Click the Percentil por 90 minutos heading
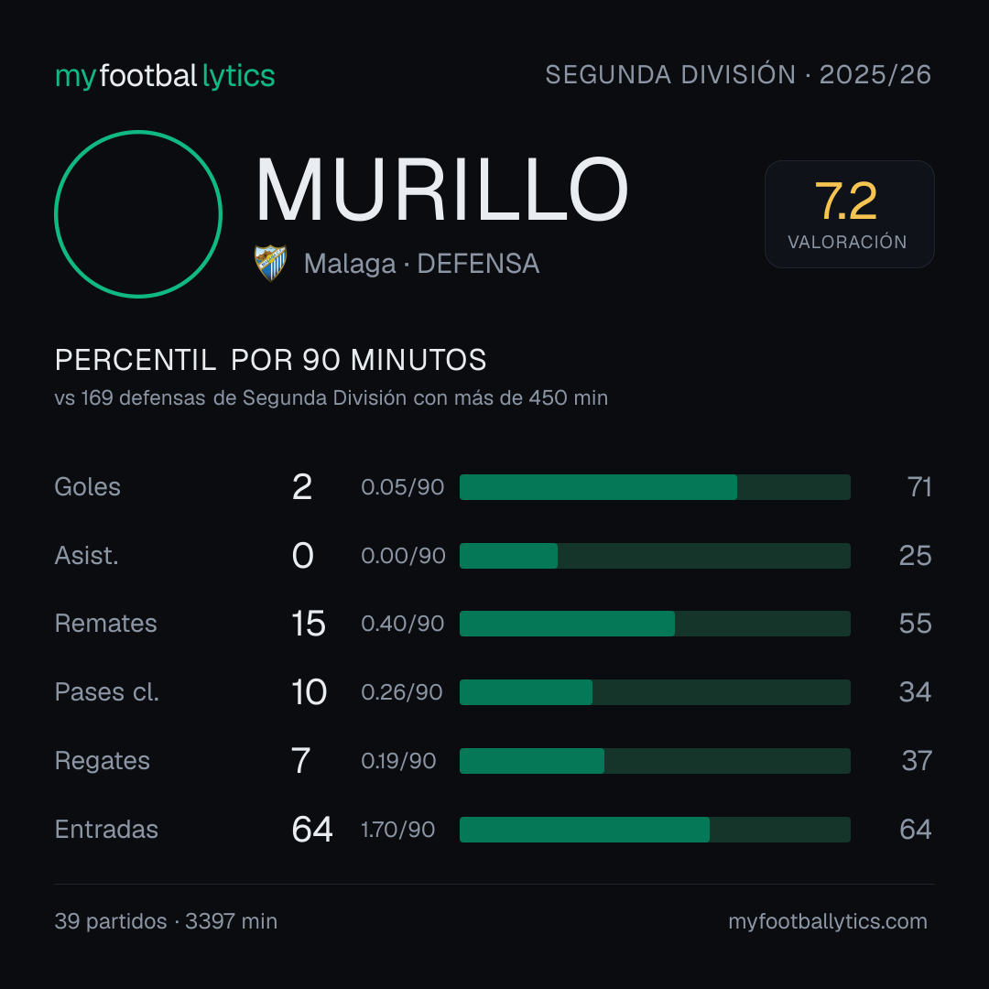 tap(270, 360)
